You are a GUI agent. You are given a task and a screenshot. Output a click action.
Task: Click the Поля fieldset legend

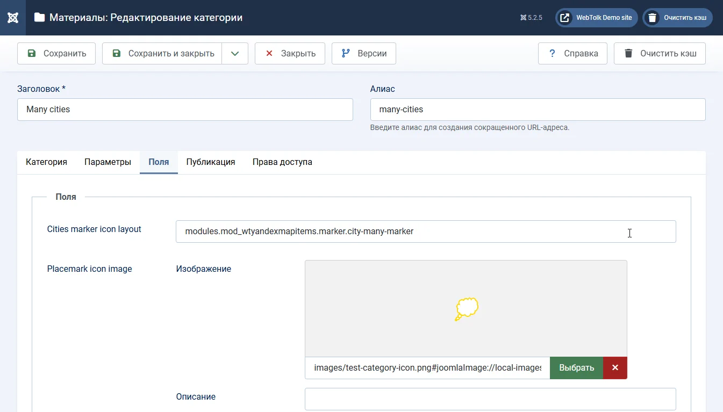[66, 197]
